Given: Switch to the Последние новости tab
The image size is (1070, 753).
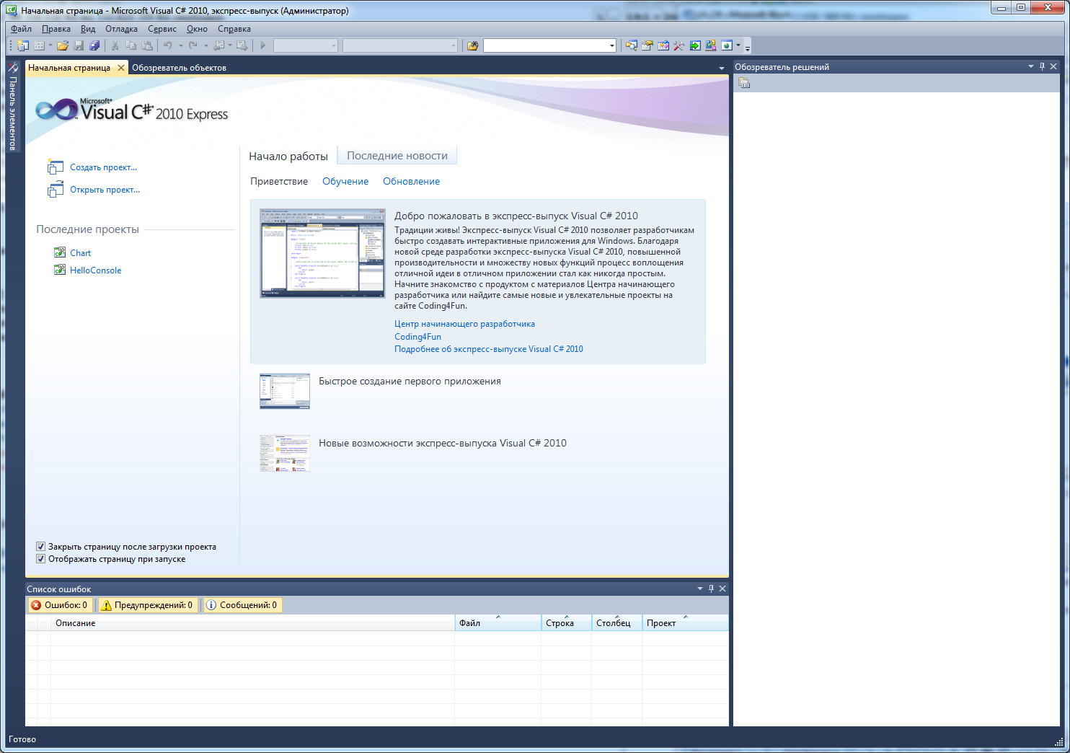Looking at the screenshot, I should coord(397,156).
